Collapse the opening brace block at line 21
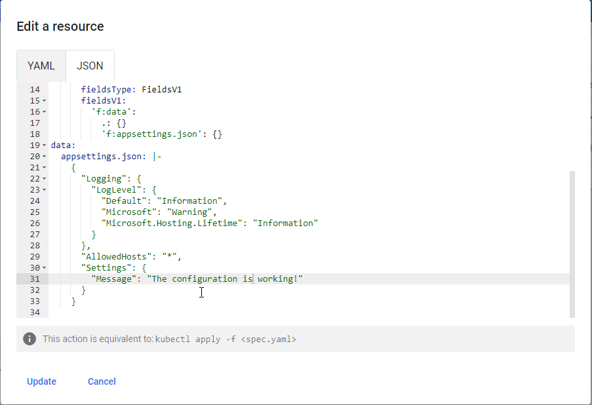592x405 pixels. [x=44, y=168]
